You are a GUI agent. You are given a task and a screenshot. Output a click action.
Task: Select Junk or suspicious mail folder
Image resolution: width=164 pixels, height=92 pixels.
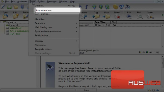pos(19,31)
